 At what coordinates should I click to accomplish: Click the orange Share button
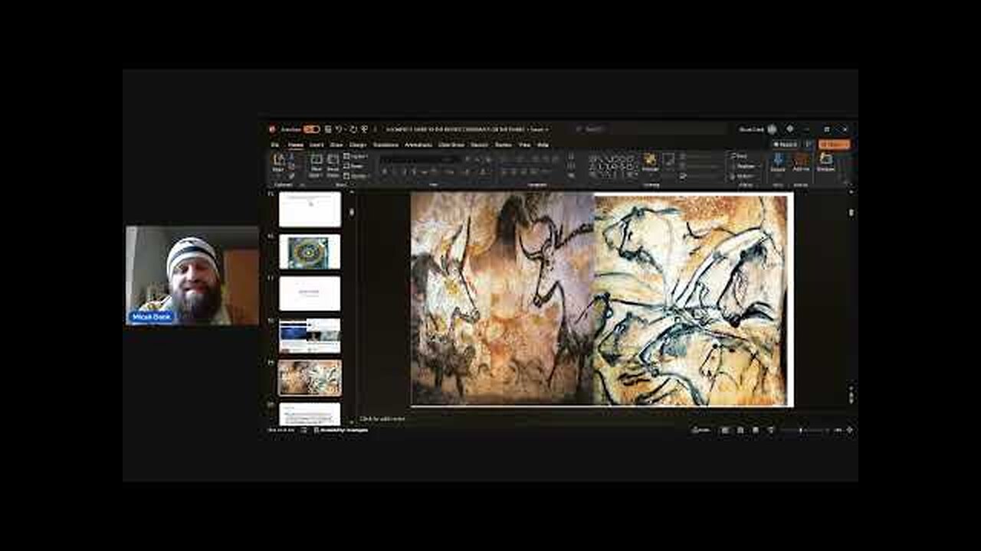834,144
